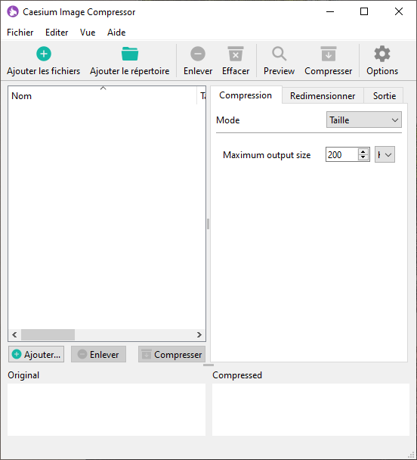417x460 pixels.
Task: Click the Enlever button below the list
Action: click(x=98, y=354)
